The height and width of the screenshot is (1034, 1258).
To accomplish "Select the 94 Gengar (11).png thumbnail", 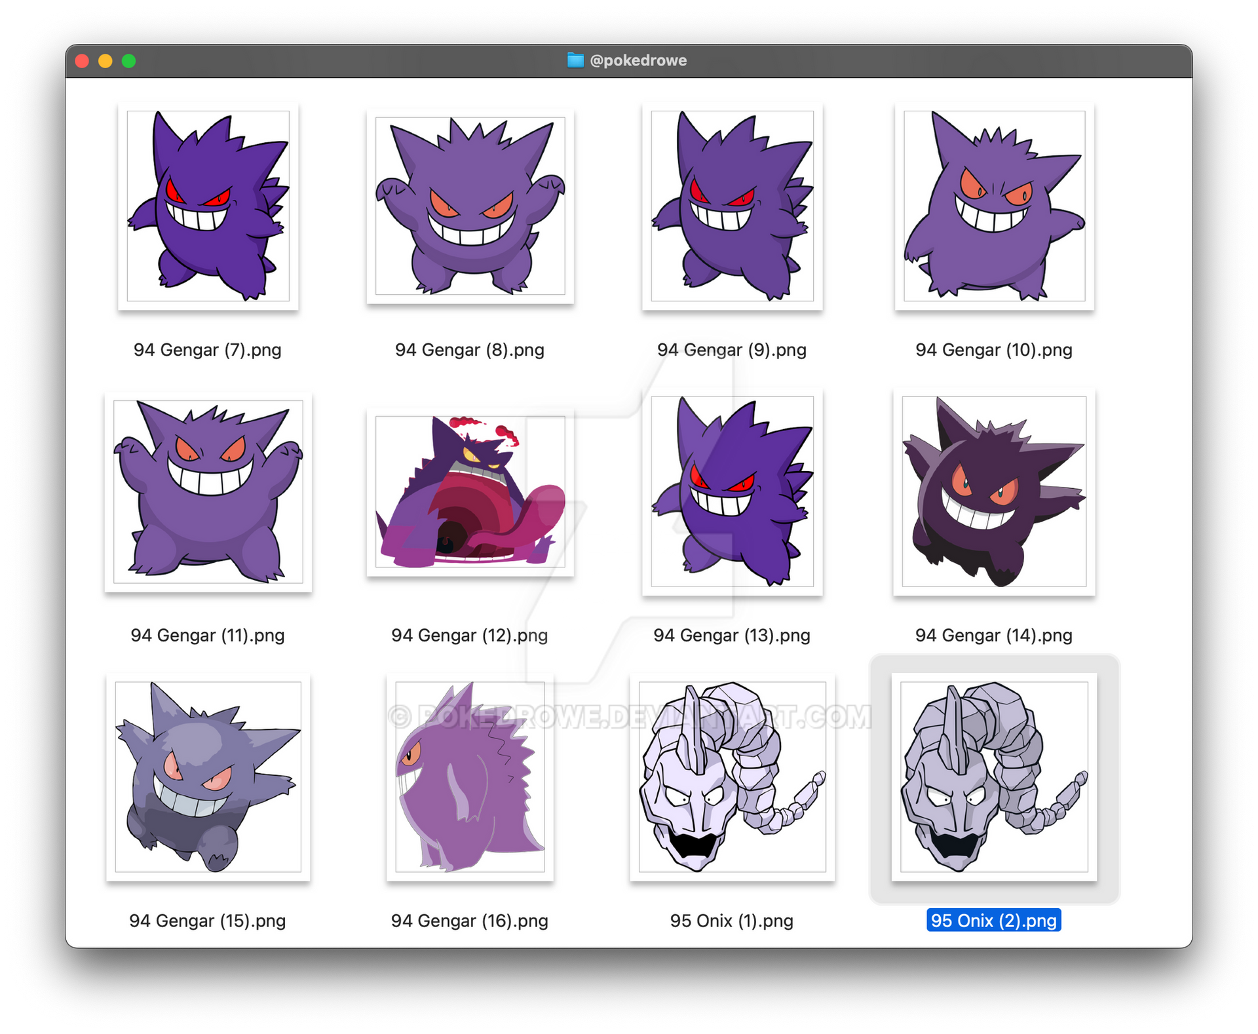I will [x=208, y=491].
